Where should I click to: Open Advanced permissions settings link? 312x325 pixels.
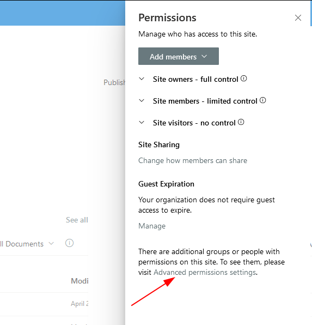[x=205, y=272]
